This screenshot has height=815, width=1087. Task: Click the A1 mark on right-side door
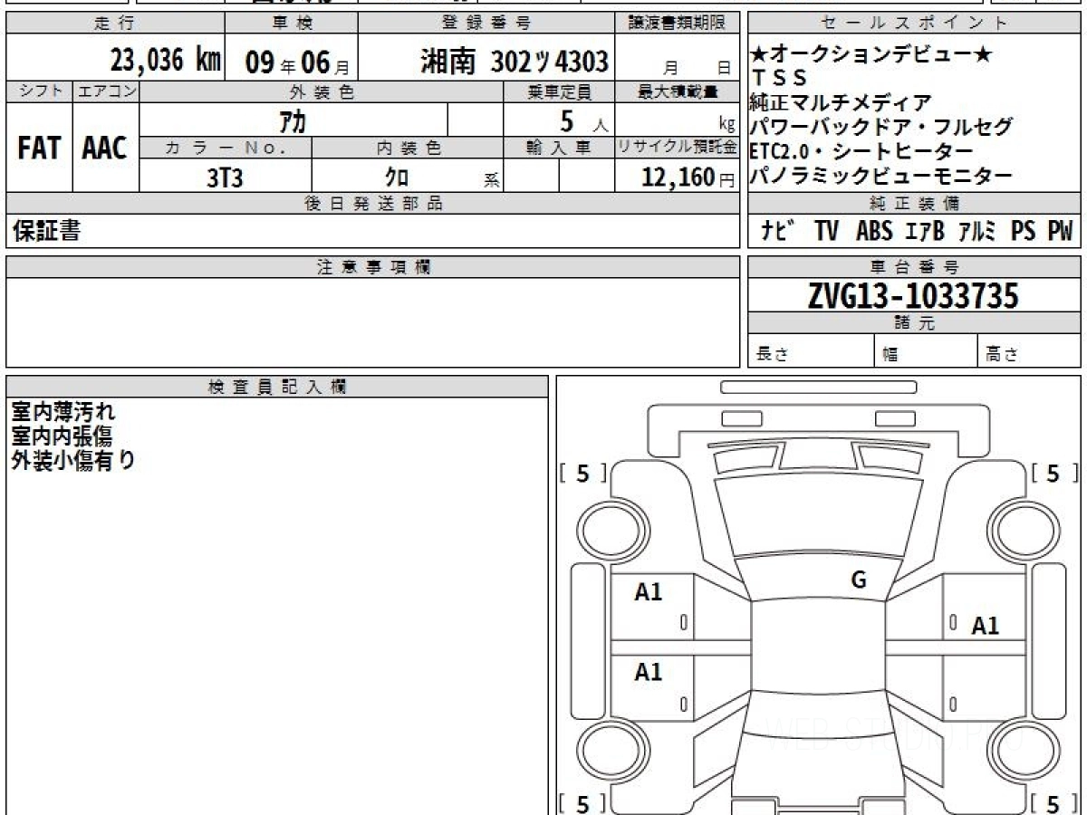986,625
